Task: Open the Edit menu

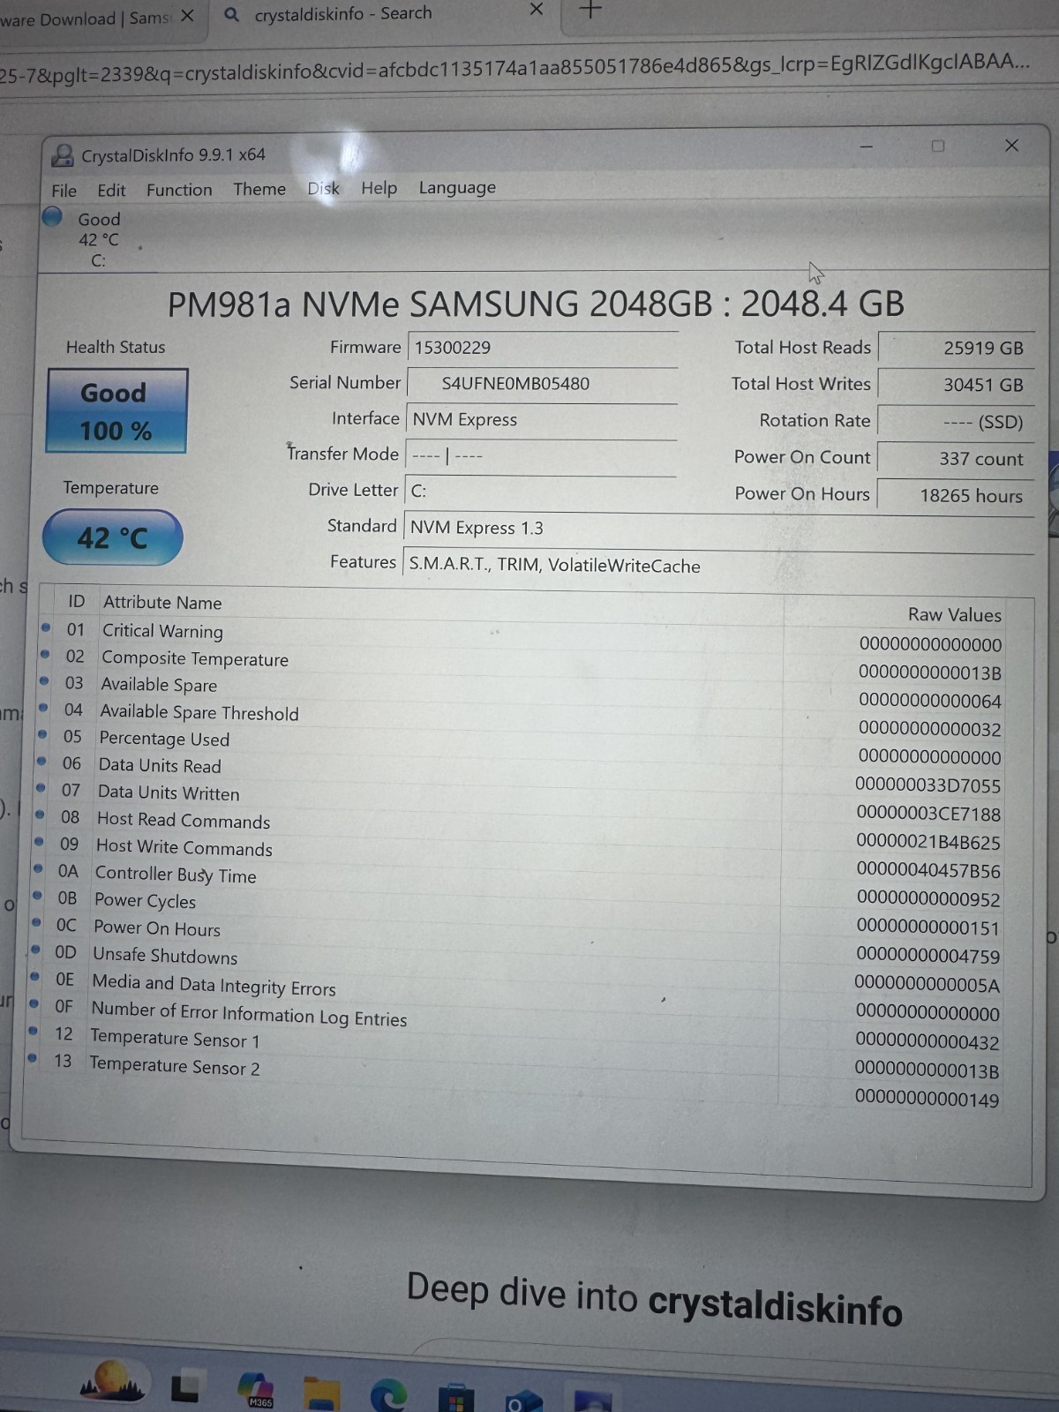Action: [x=111, y=190]
